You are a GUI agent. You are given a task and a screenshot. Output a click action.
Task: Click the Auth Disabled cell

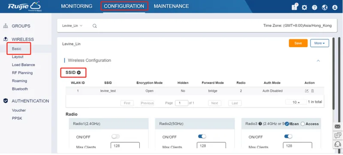[272, 91]
